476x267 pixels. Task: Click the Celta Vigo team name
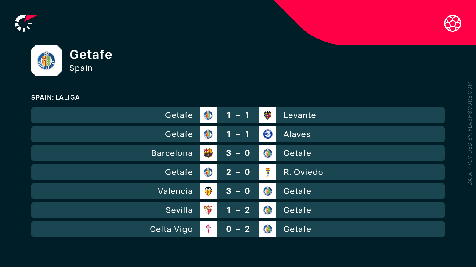point(171,229)
